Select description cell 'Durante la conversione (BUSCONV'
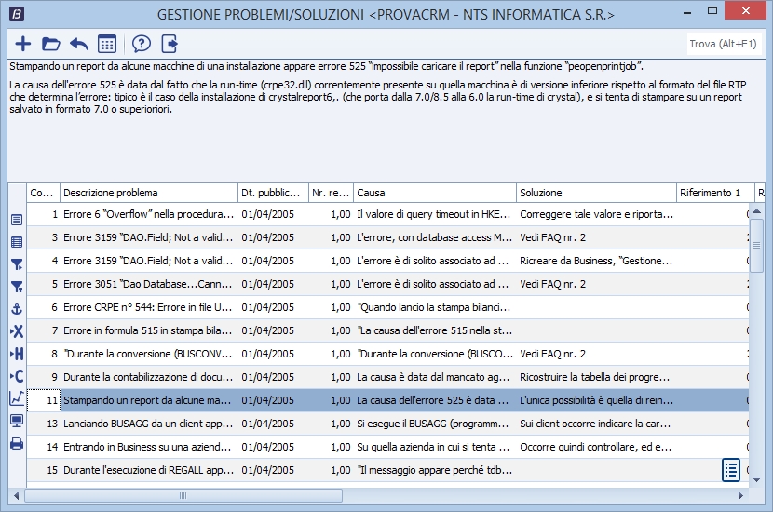Image resolution: width=773 pixels, height=512 pixels. click(x=148, y=354)
